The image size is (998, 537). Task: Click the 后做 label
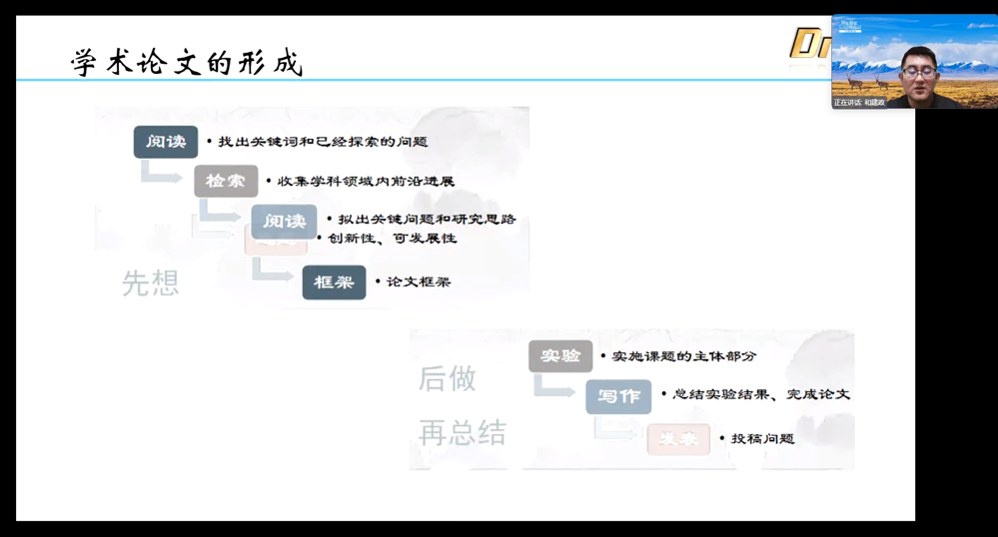point(447,379)
